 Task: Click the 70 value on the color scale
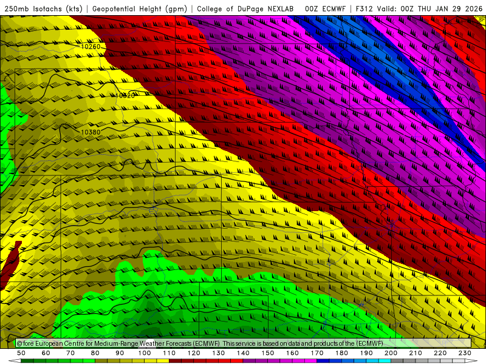click(x=70, y=353)
